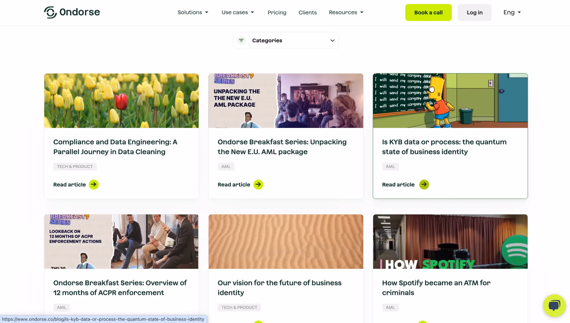Expand the Categories chevron arrow
The image size is (570, 323).
click(332, 41)
